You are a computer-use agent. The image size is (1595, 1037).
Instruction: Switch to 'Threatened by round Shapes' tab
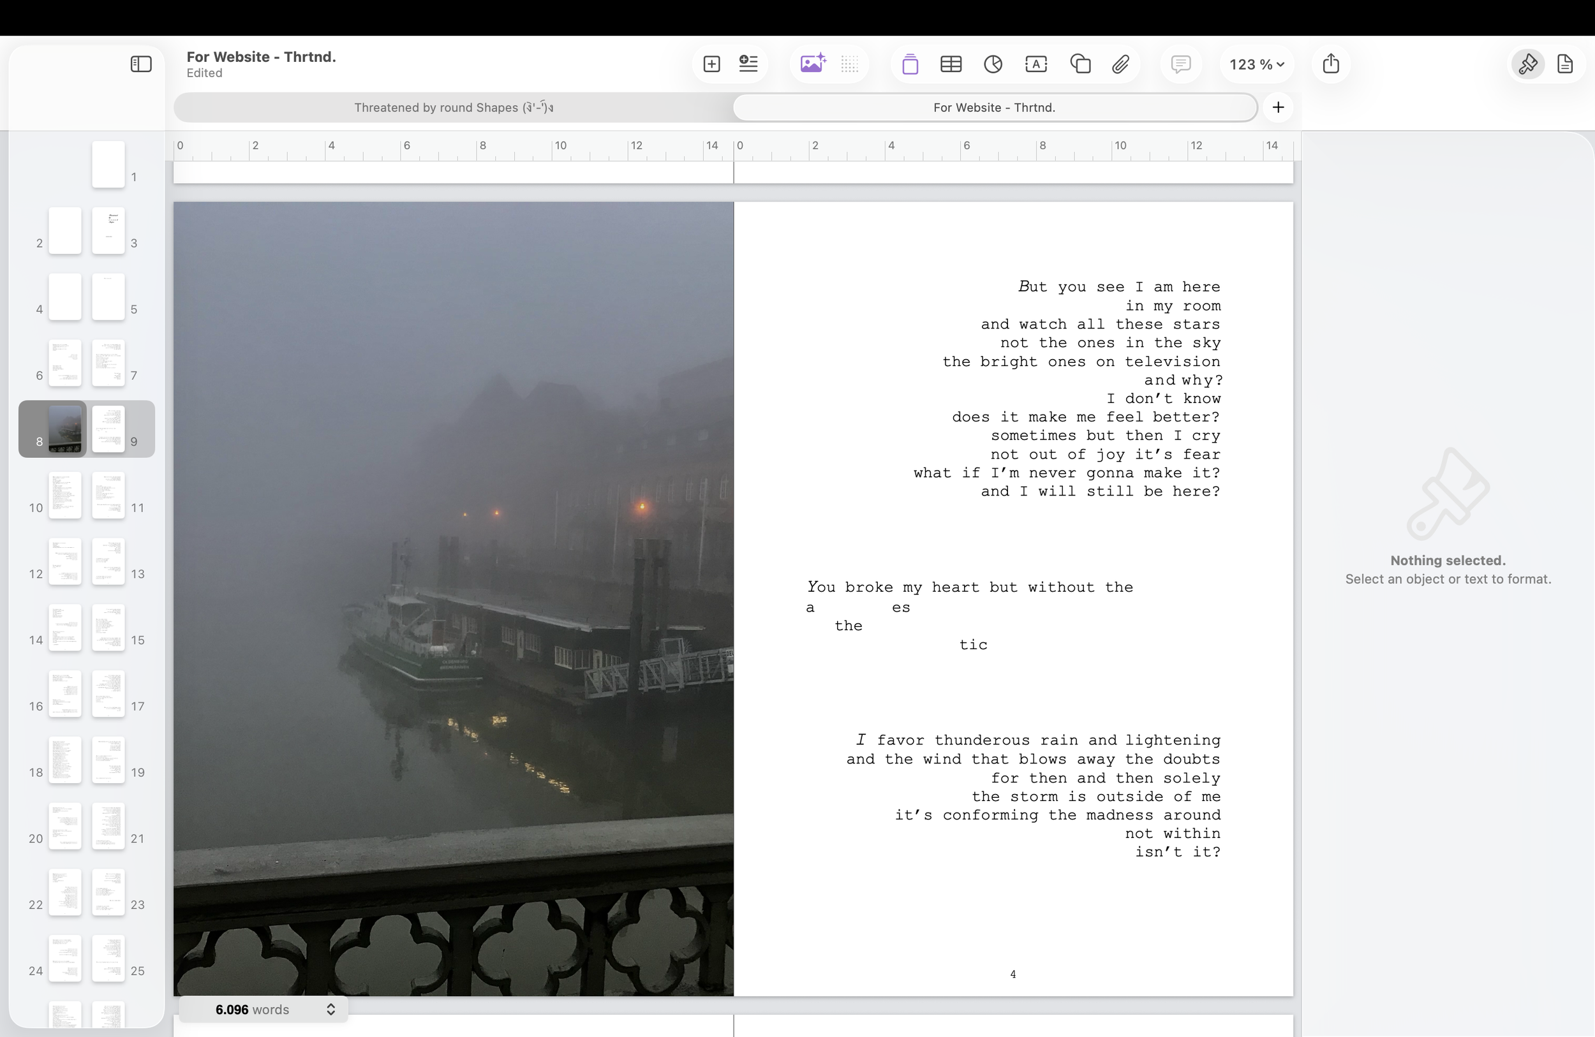(x=454, y=107)
